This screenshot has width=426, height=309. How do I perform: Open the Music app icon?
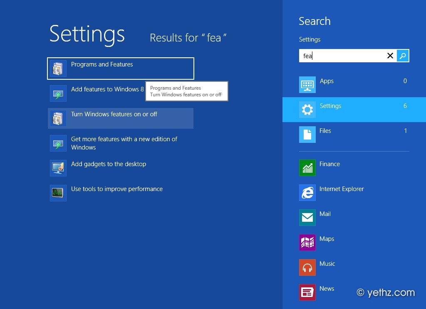307,267
